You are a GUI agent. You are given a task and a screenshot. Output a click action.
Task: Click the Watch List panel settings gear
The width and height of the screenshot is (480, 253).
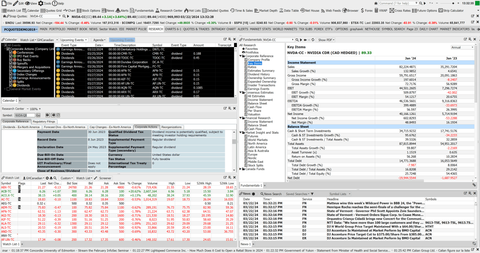click(x=47, y=178)
